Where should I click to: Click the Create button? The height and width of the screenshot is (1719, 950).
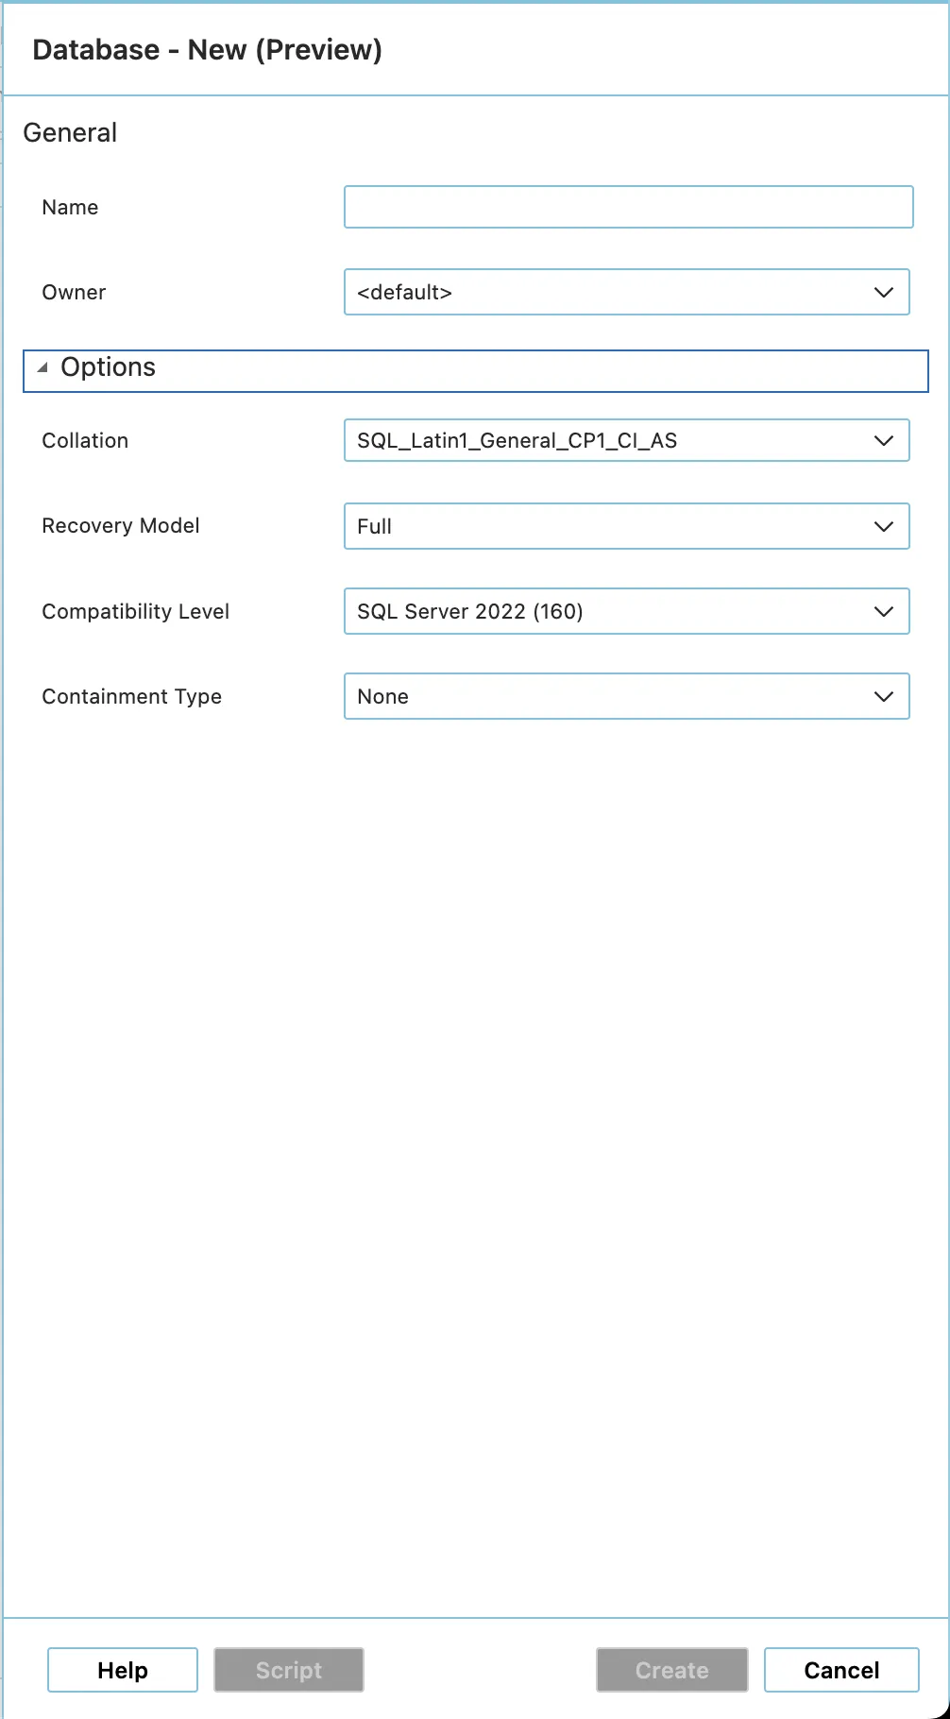click(x=671, y=1670)
